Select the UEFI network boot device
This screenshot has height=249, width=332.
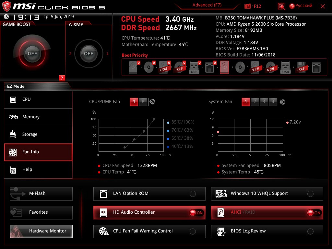tap(210, 67)
